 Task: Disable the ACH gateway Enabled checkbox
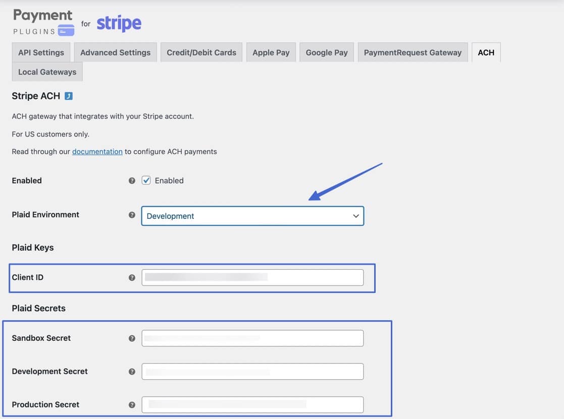coord(146,180)
